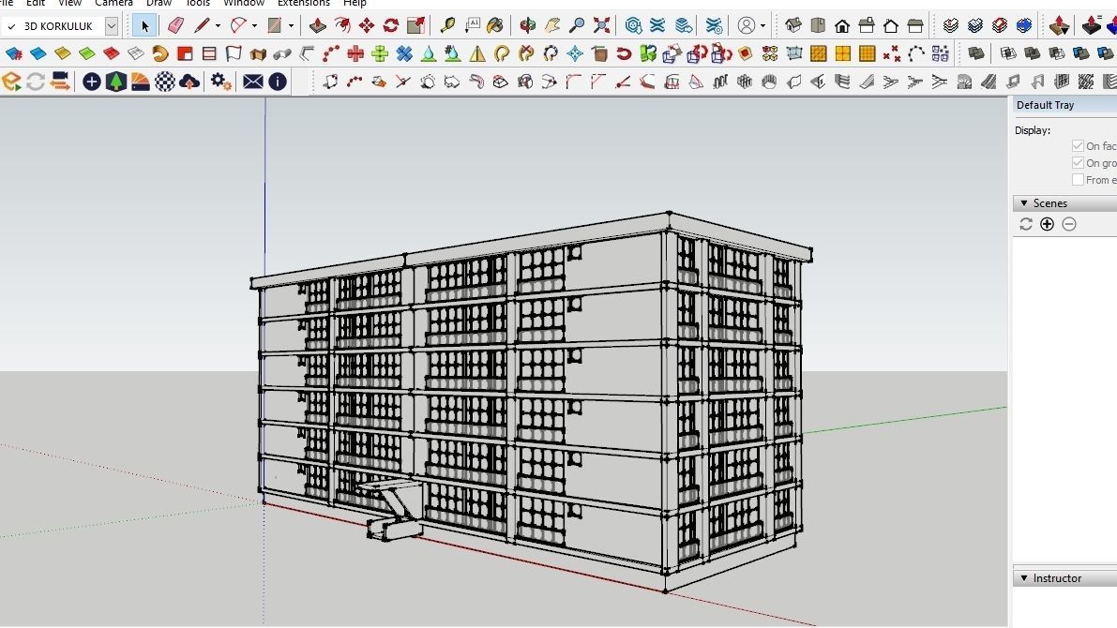Open the Edit menu
This screenshot has height=628, width=1117.
click(36, 4)
